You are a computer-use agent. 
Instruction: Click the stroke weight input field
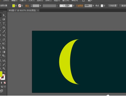click(36, 6)
